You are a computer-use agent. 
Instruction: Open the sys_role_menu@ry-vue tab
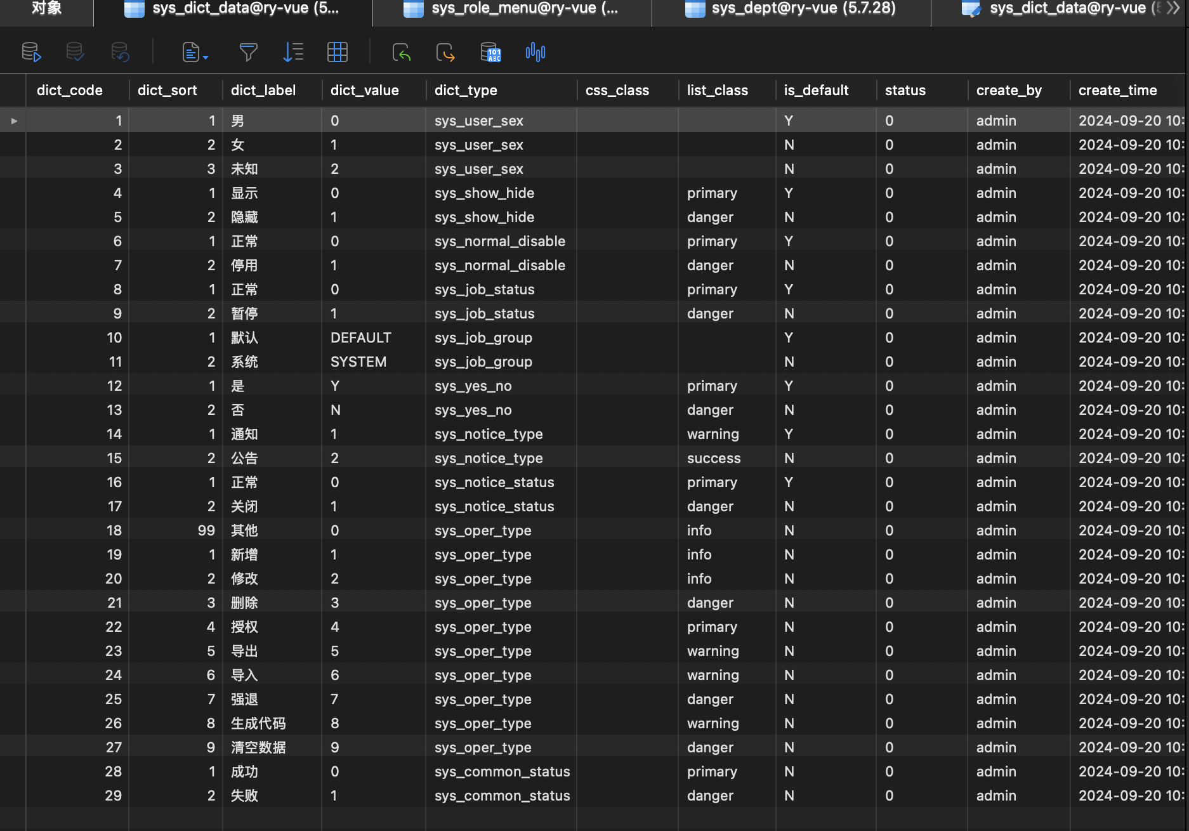[512, 9]
